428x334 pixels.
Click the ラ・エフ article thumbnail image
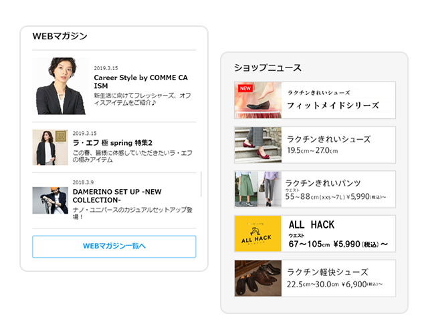point(50,147)
